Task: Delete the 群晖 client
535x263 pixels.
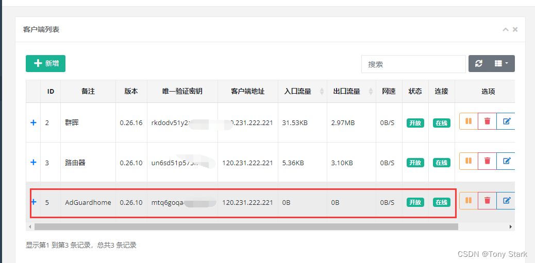Action: 487,121
